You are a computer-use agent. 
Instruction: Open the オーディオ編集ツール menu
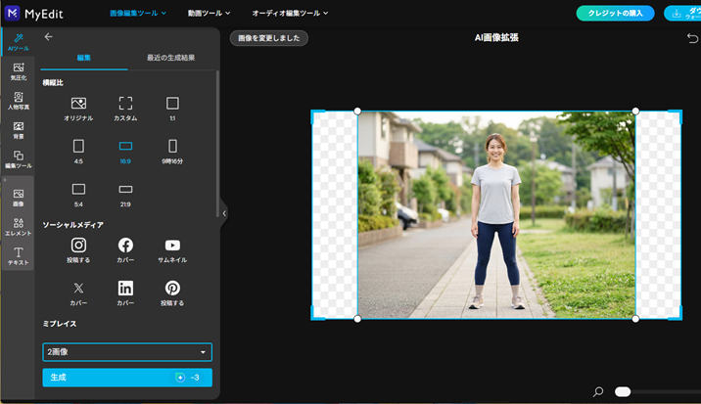click(290, 14)
